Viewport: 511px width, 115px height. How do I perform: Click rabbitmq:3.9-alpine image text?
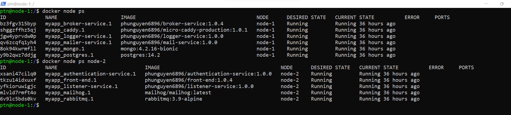(x=173, y=99)
